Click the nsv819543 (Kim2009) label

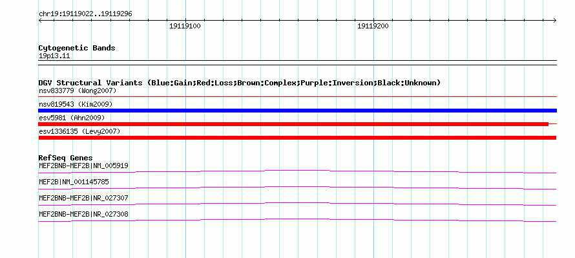(76, 104)
